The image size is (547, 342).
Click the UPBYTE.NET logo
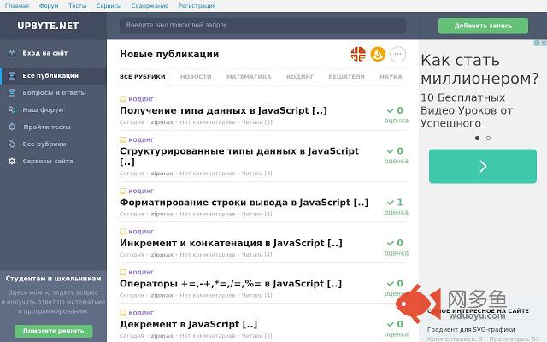pos(48,26)
